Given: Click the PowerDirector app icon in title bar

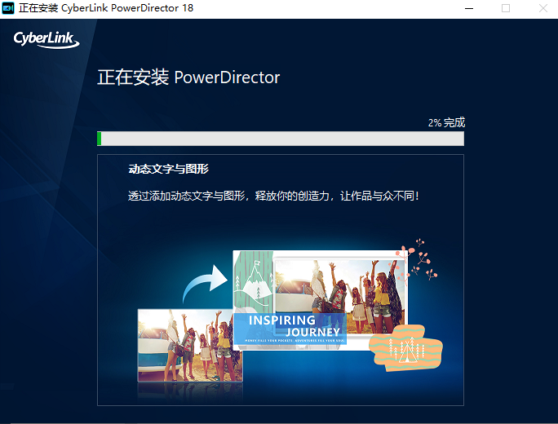Looking at the screenshot, I should pos(8,8).
